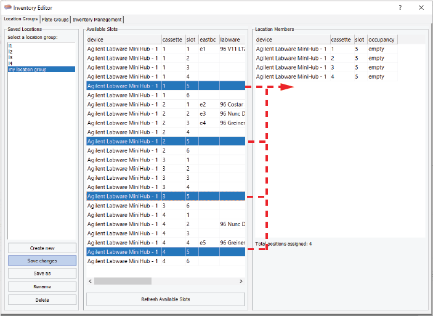Select Available Slots row cassette 1 slot 4
433x316 pixels.
(166, 76)
